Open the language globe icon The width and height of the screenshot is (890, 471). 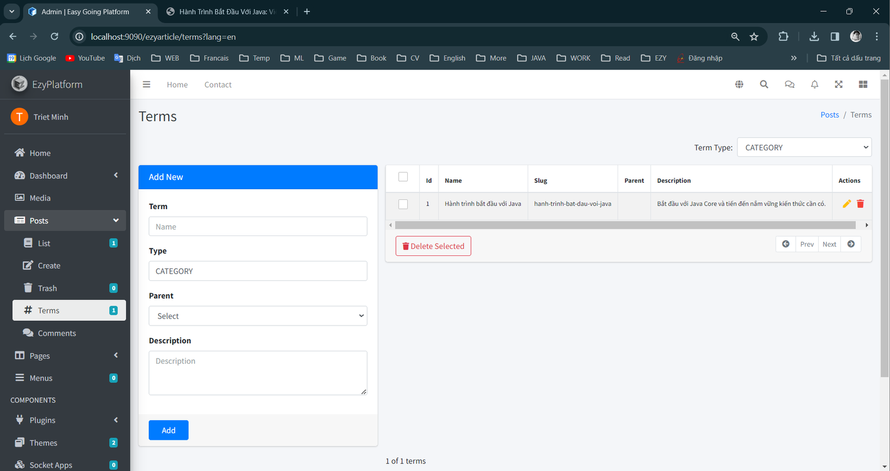click(x=739, y=85)
